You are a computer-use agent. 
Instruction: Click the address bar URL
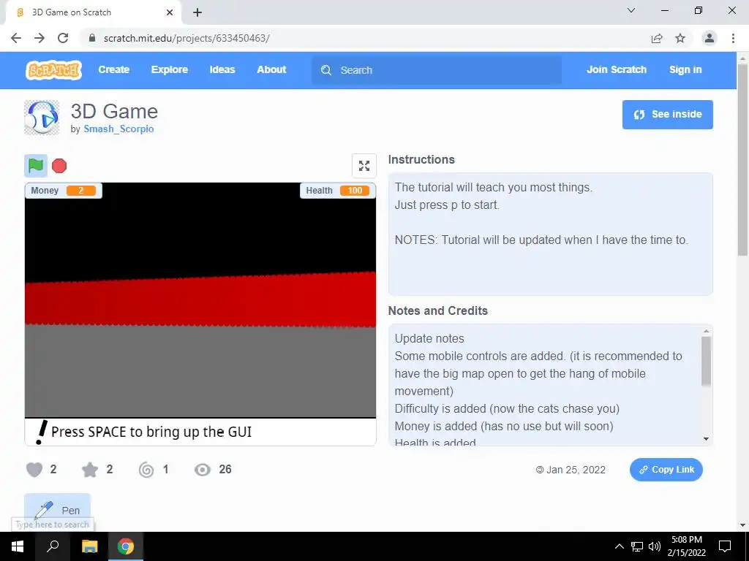(187, 38)
